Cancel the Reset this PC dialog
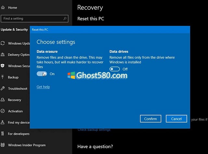The image size is (208, 154). pos(176,119)
